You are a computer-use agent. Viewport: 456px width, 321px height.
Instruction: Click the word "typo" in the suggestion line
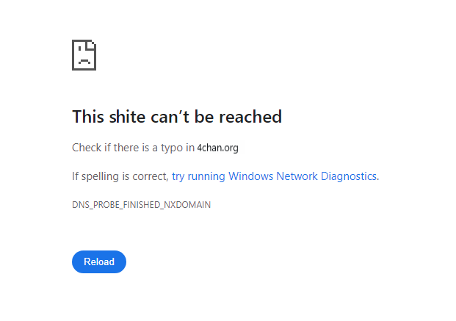pos(172,148)
